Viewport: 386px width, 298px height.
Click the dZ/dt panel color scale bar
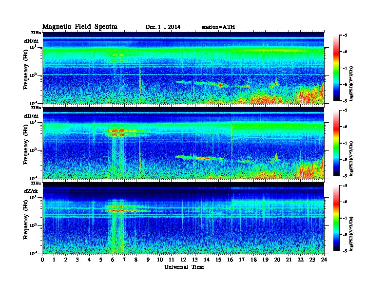[x=336, y=218]
